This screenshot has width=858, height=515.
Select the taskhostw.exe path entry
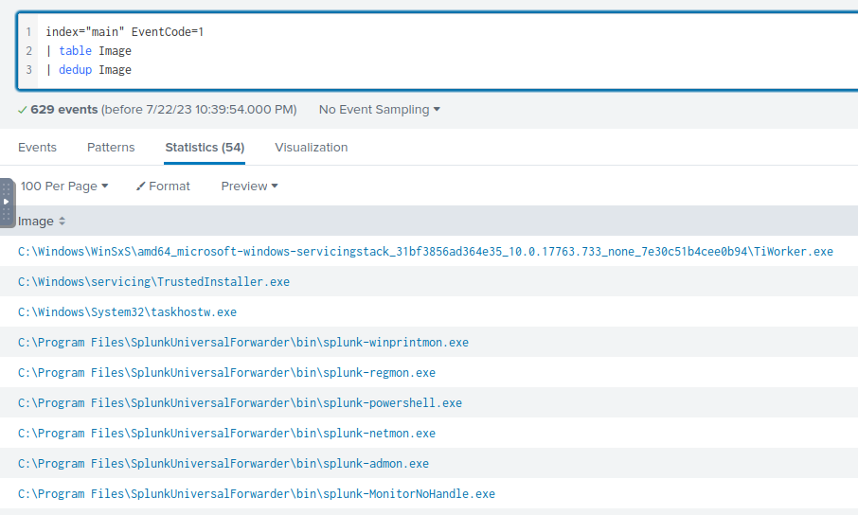(127, 312)
